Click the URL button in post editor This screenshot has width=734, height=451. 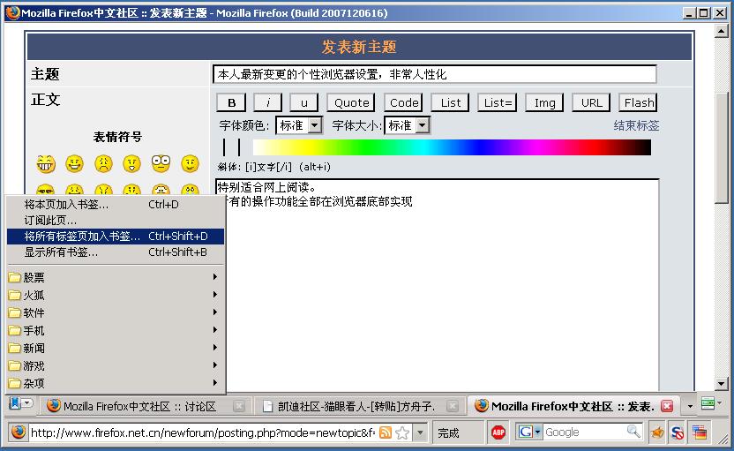(592, 102)
